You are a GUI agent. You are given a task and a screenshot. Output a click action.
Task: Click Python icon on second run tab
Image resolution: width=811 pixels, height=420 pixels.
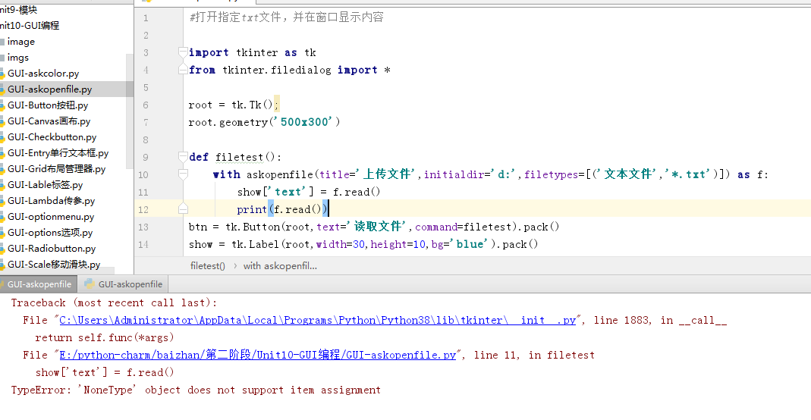click(90, 284)
